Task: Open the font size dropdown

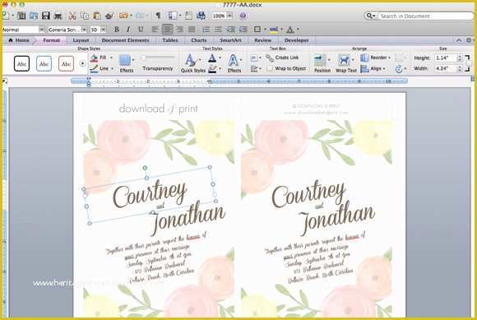Action: click(104, 30)
